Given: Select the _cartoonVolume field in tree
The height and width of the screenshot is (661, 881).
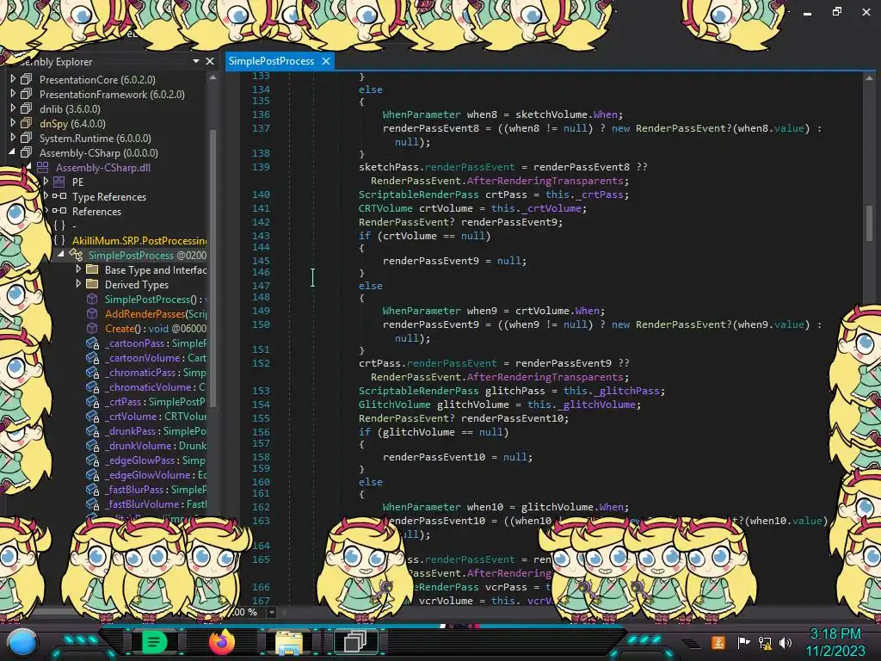Looking at the screenshot, I should 155,357.
